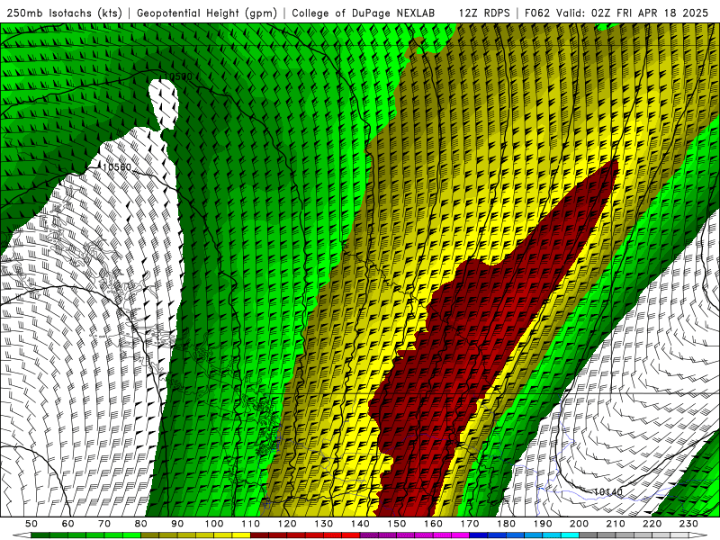
Task: Click the left arrow end of the color bar
Action: tap(22, 535)
